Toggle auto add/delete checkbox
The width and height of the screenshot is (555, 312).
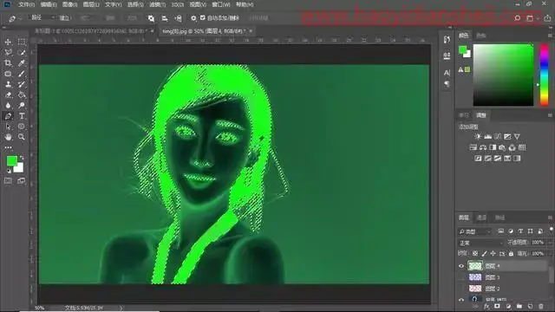[203, 17]
